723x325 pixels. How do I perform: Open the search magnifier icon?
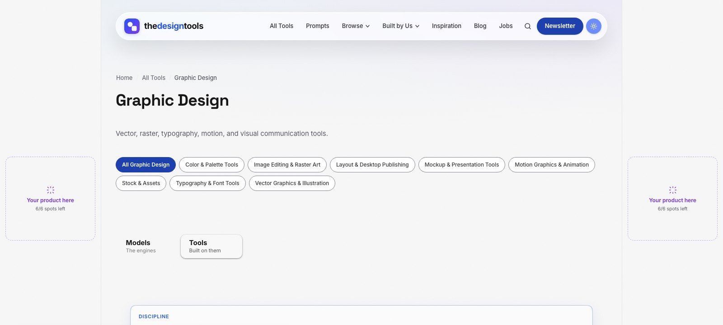click(527, 26)
